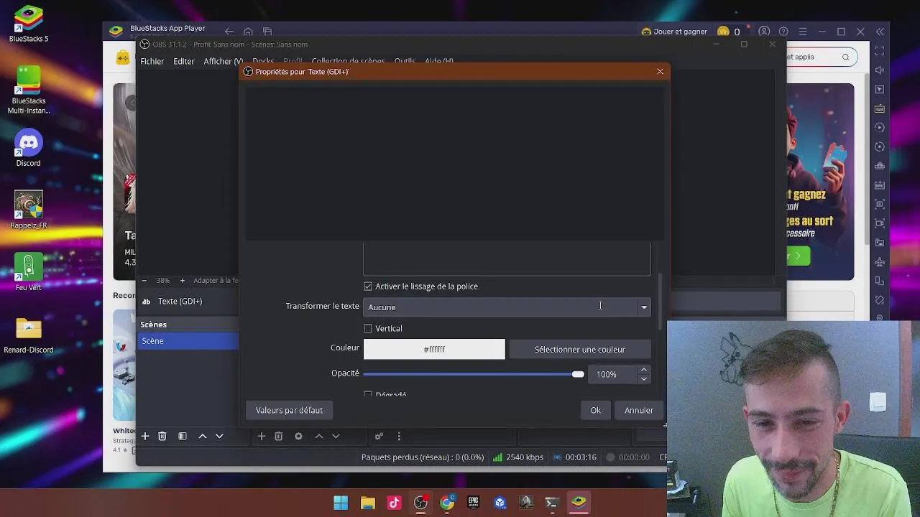Click BlueStacks recent apps icon
The height and width of the screenshot is (517, 920).
click(267, 32)
